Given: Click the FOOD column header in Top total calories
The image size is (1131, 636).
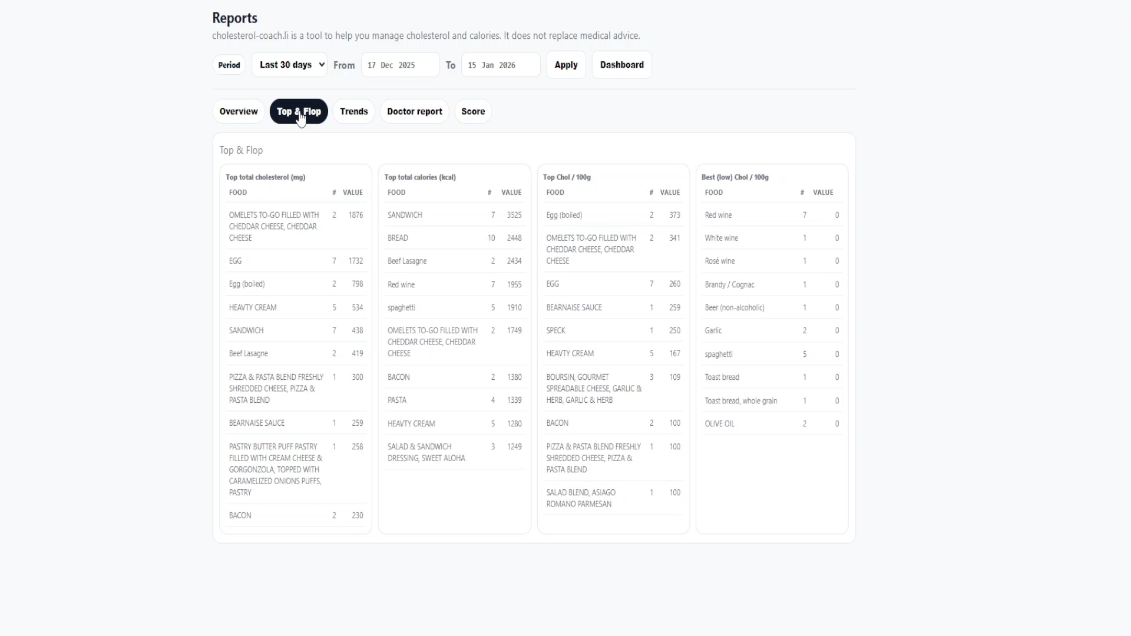Looking at the screenshot, I should tap(396, 193).
